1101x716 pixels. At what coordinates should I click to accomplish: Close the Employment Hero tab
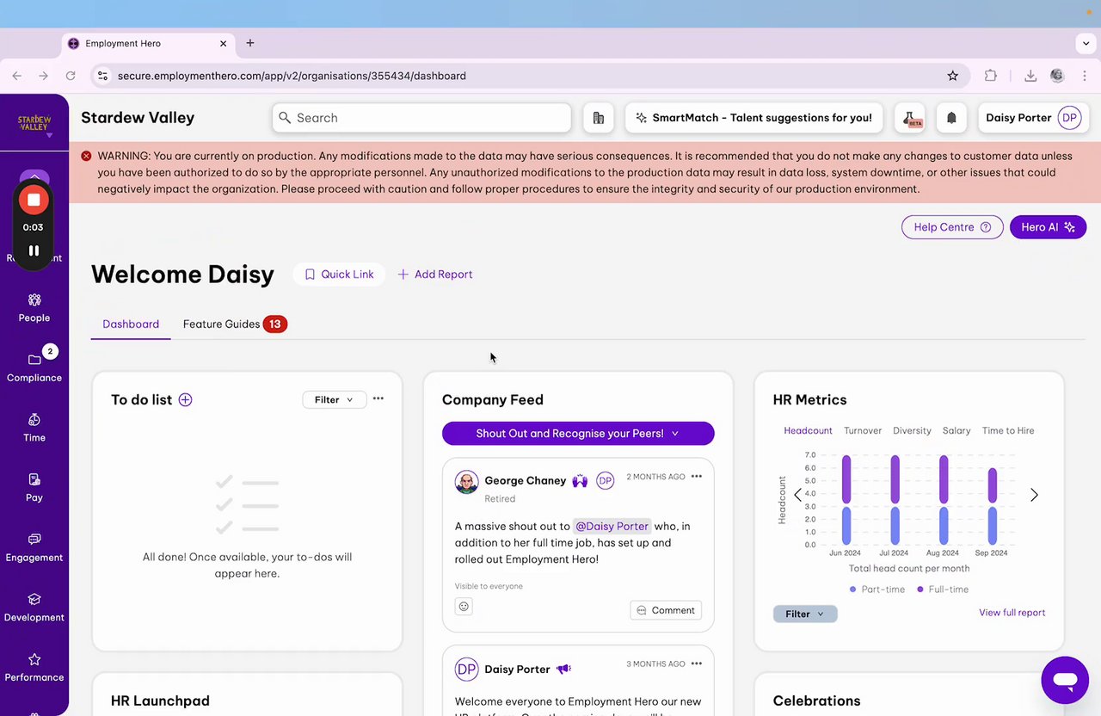224,43
